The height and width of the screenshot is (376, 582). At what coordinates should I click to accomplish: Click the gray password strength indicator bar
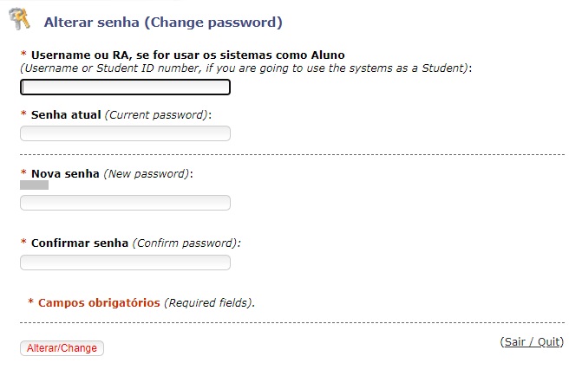click(34, 185)
